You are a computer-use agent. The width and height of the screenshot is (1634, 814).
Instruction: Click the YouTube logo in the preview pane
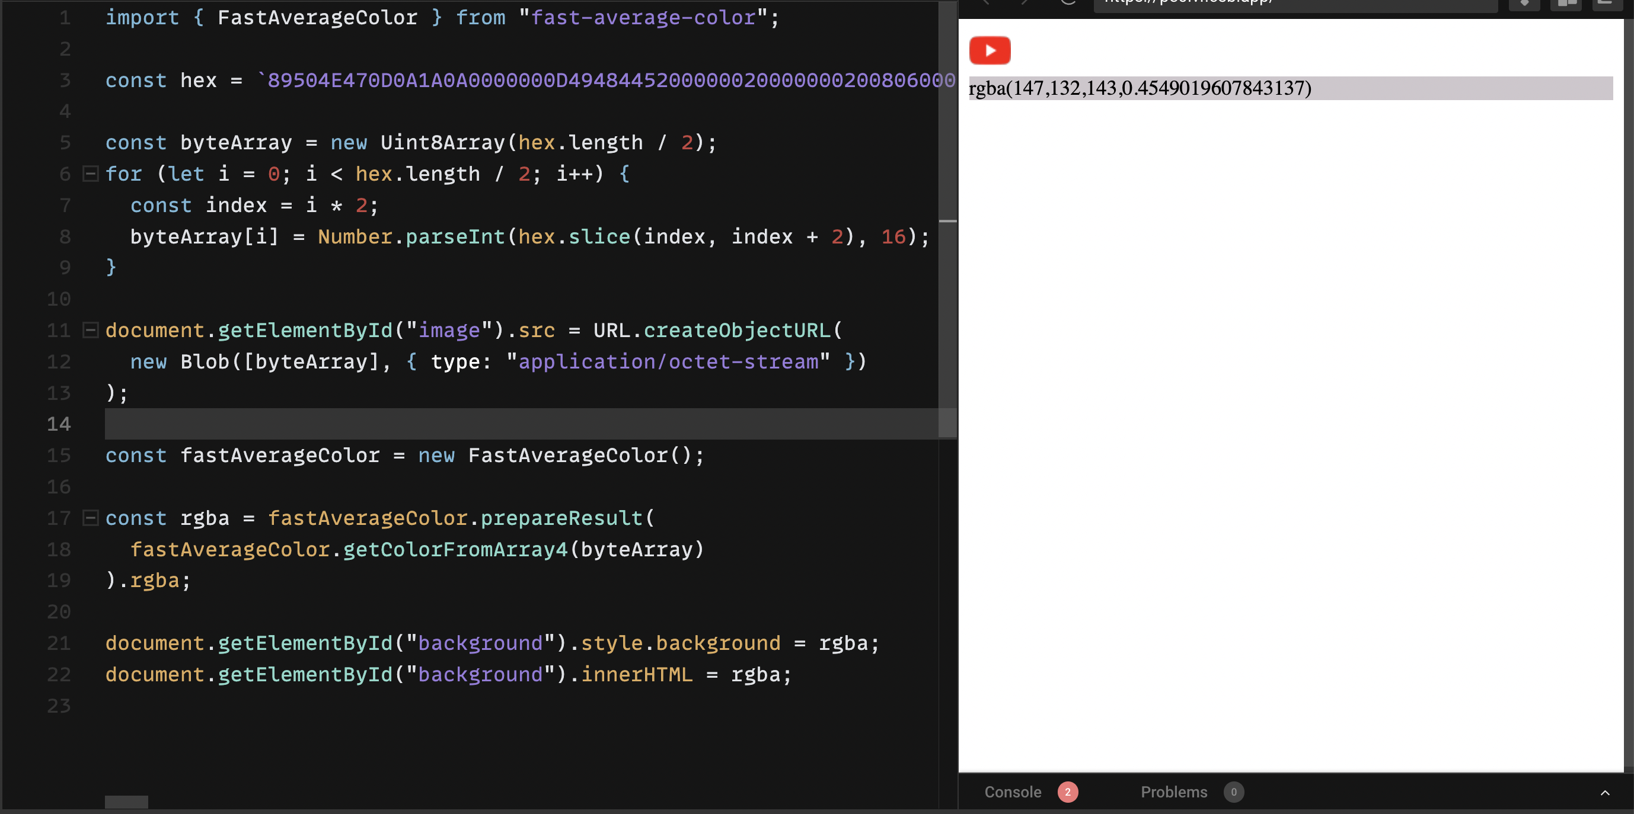coord(990,50)
